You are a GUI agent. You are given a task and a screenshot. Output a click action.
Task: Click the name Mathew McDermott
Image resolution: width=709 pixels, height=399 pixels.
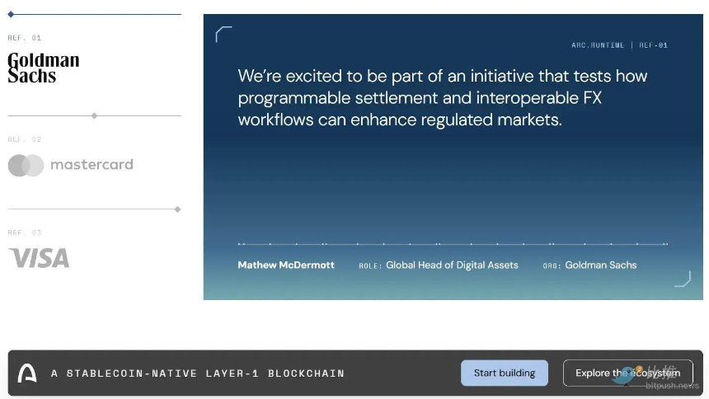pos(286,265)
